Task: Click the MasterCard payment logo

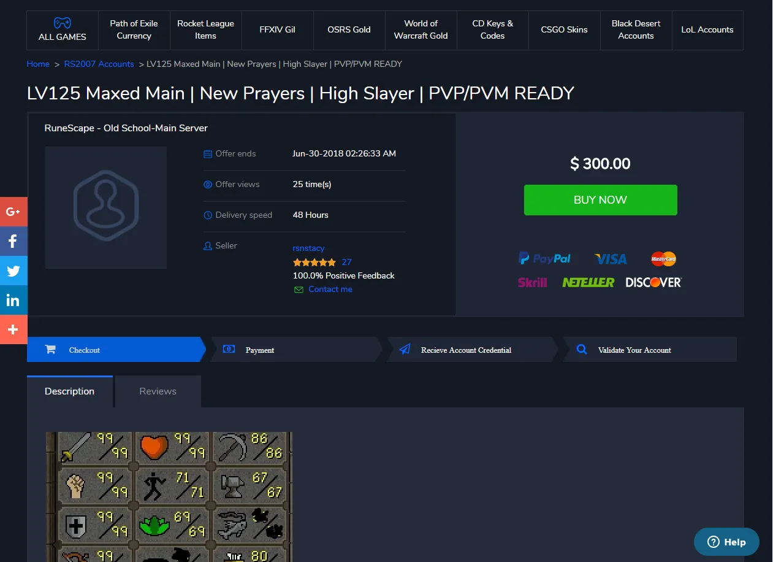Action: 663,259
